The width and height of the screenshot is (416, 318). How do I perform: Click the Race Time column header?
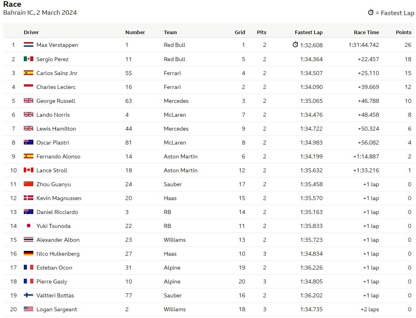(366, 33)
